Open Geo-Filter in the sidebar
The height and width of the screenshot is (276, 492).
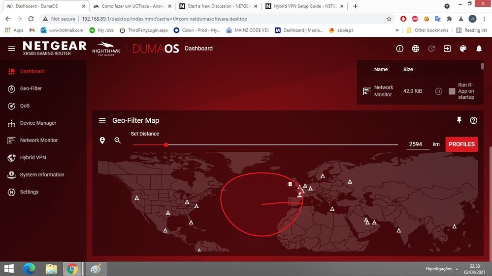[x=31, y=88]
